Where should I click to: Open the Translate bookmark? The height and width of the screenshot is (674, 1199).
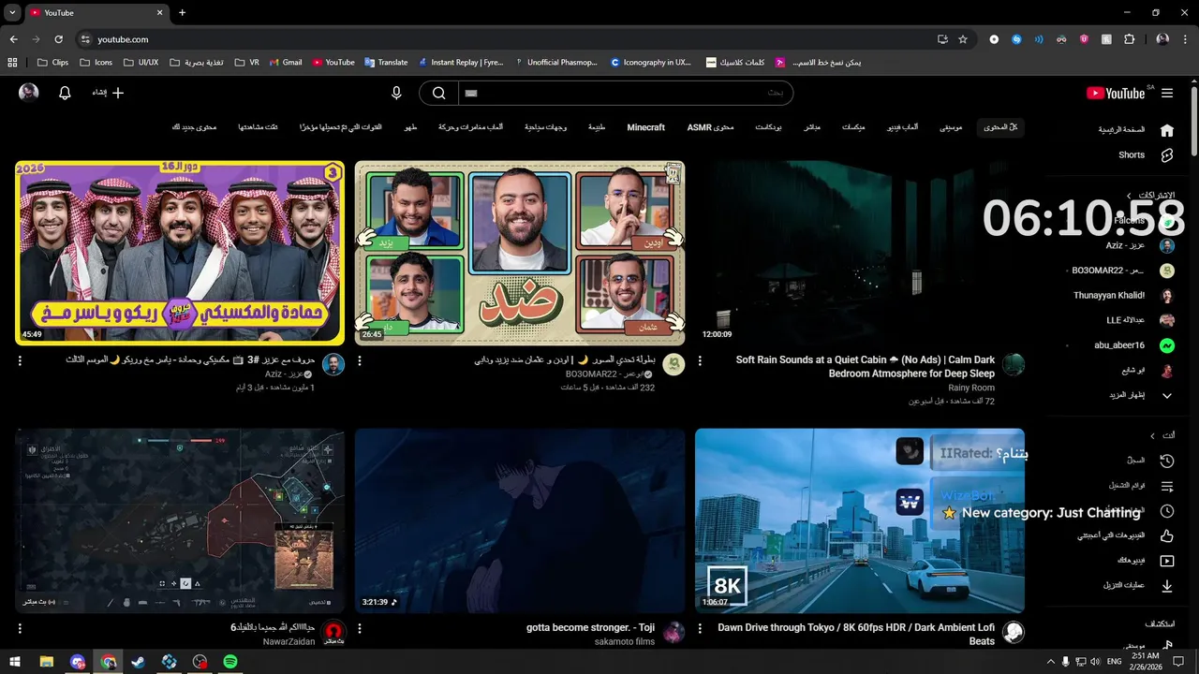386,63
